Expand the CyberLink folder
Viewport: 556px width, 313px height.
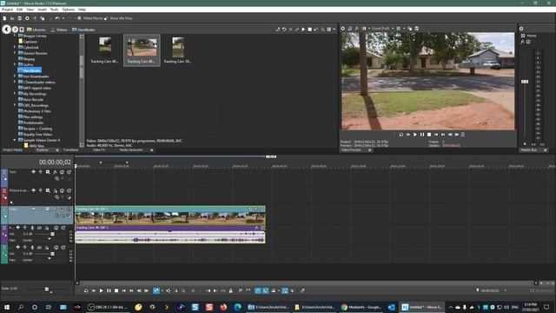(15, 47)
